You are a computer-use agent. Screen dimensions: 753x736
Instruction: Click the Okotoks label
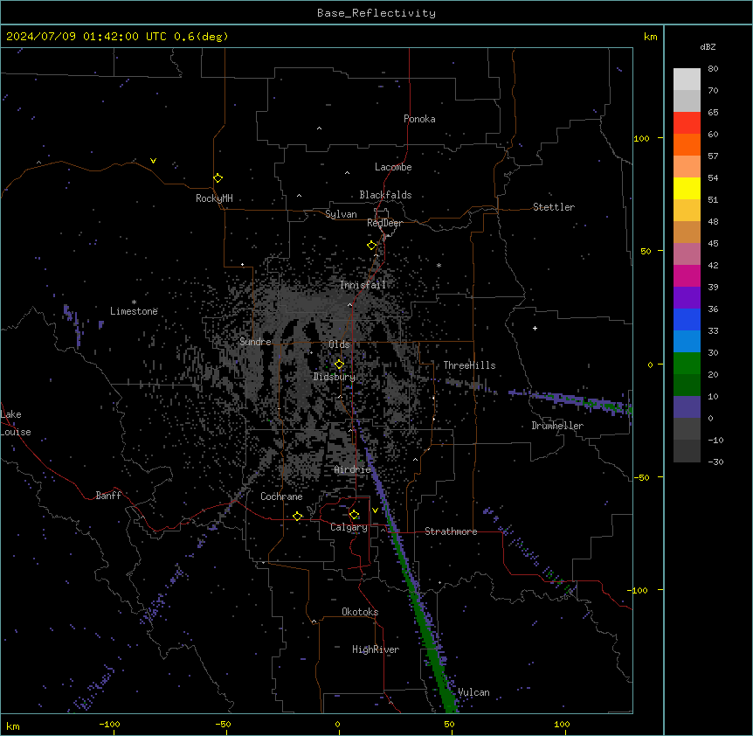[360, 612]
